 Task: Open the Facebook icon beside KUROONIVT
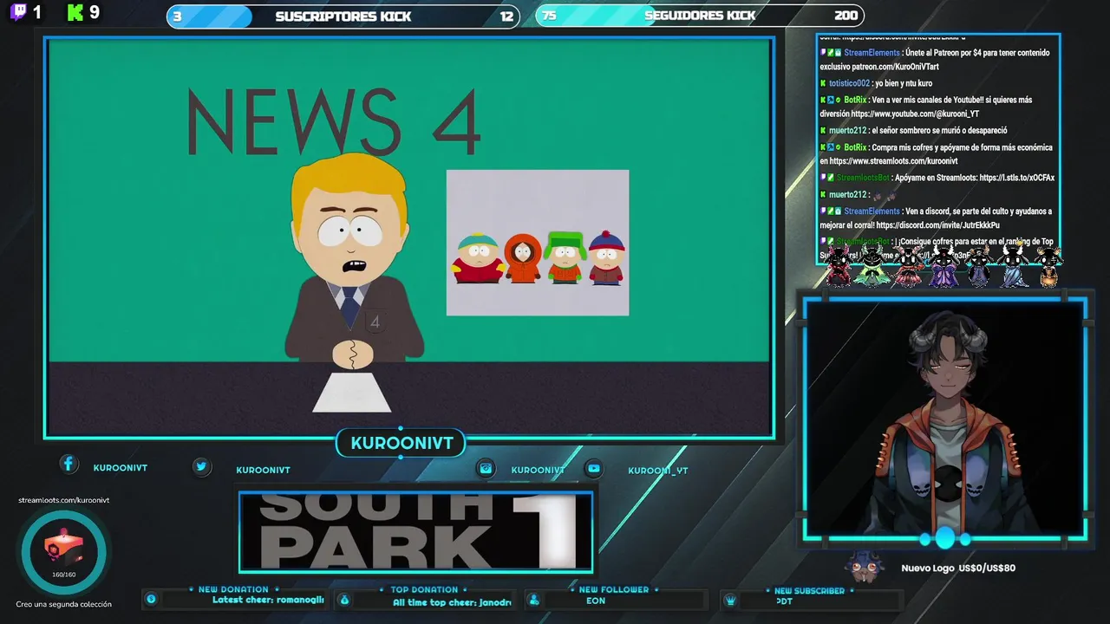point(69,465)
